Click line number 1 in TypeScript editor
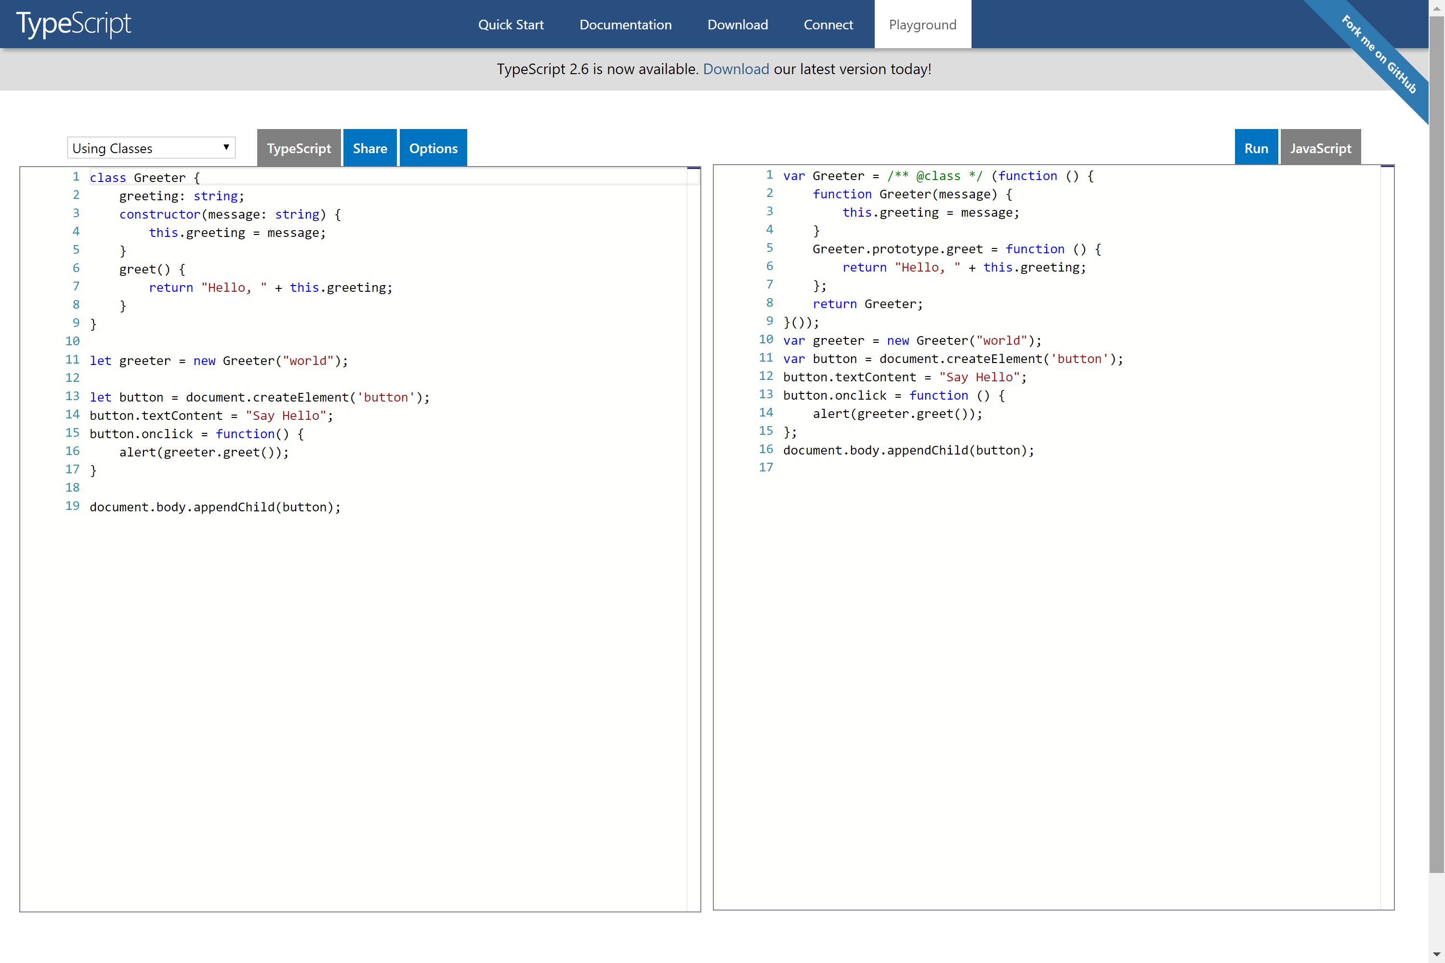1445x963 pixels. pyautogui.click(x=76, y=177)
